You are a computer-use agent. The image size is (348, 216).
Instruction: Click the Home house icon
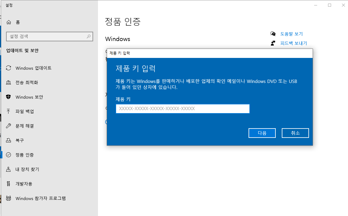click(x=9, y=22)
